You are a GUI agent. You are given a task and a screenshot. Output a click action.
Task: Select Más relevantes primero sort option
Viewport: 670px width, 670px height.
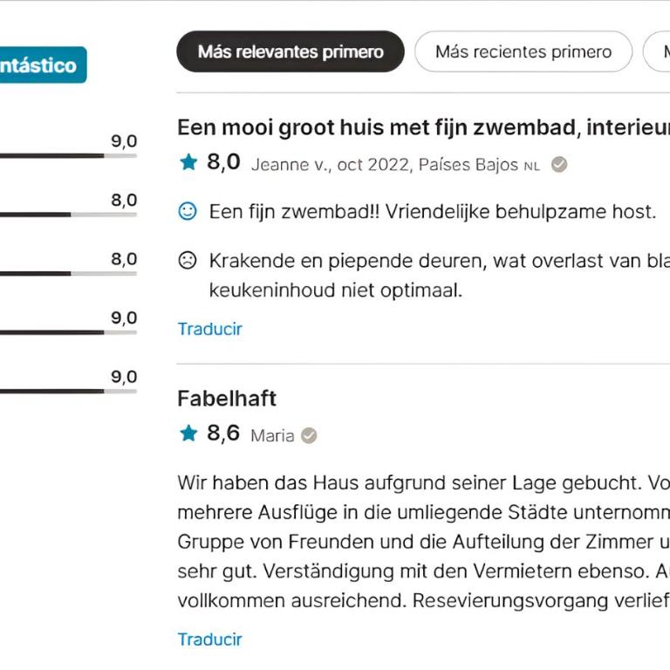pyautogui.click(x=291, y=51)
